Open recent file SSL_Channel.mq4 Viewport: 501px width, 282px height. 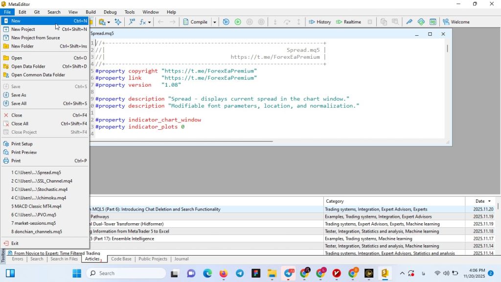tap(45, 181)
